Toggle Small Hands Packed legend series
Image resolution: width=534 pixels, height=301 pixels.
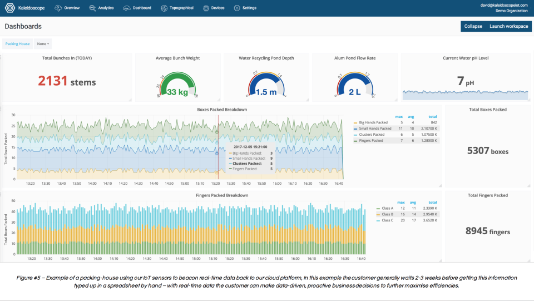pyautogui.click(x=375, y=129)
